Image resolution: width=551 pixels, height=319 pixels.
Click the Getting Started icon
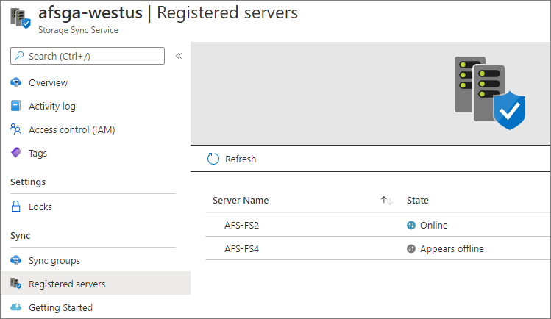tap(16, 307)
